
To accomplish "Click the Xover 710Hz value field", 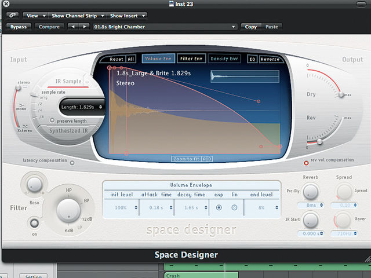I will [344, 233].
